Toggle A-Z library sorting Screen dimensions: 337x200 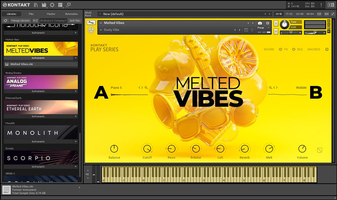click(x=35, y=21)
